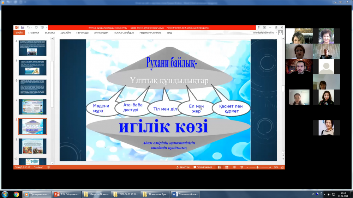The image size is (353, 198).
Task: Switch to the АНИМАЦИЯ ribbon tab
Action: tap(101, 32)
